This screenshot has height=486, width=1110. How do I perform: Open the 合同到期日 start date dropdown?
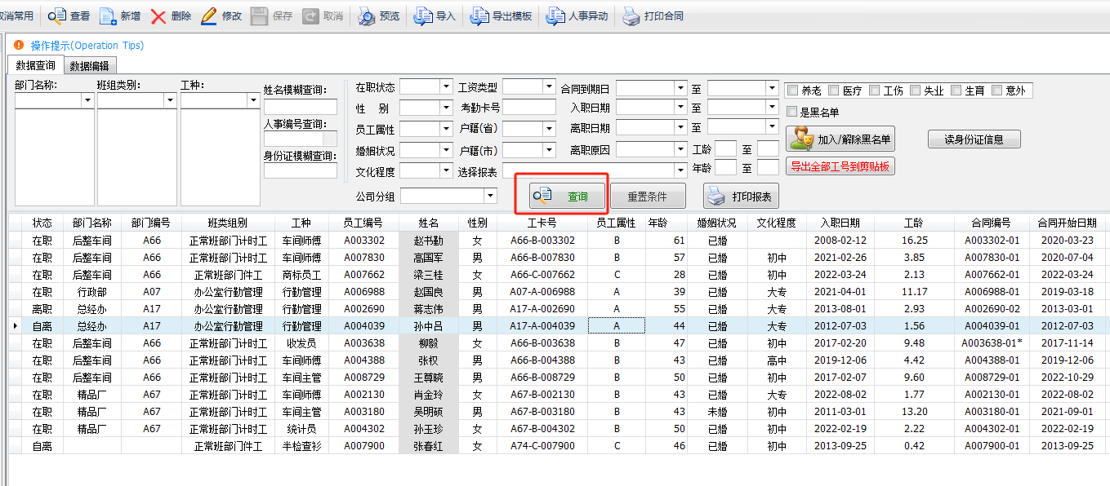(681, 87)
